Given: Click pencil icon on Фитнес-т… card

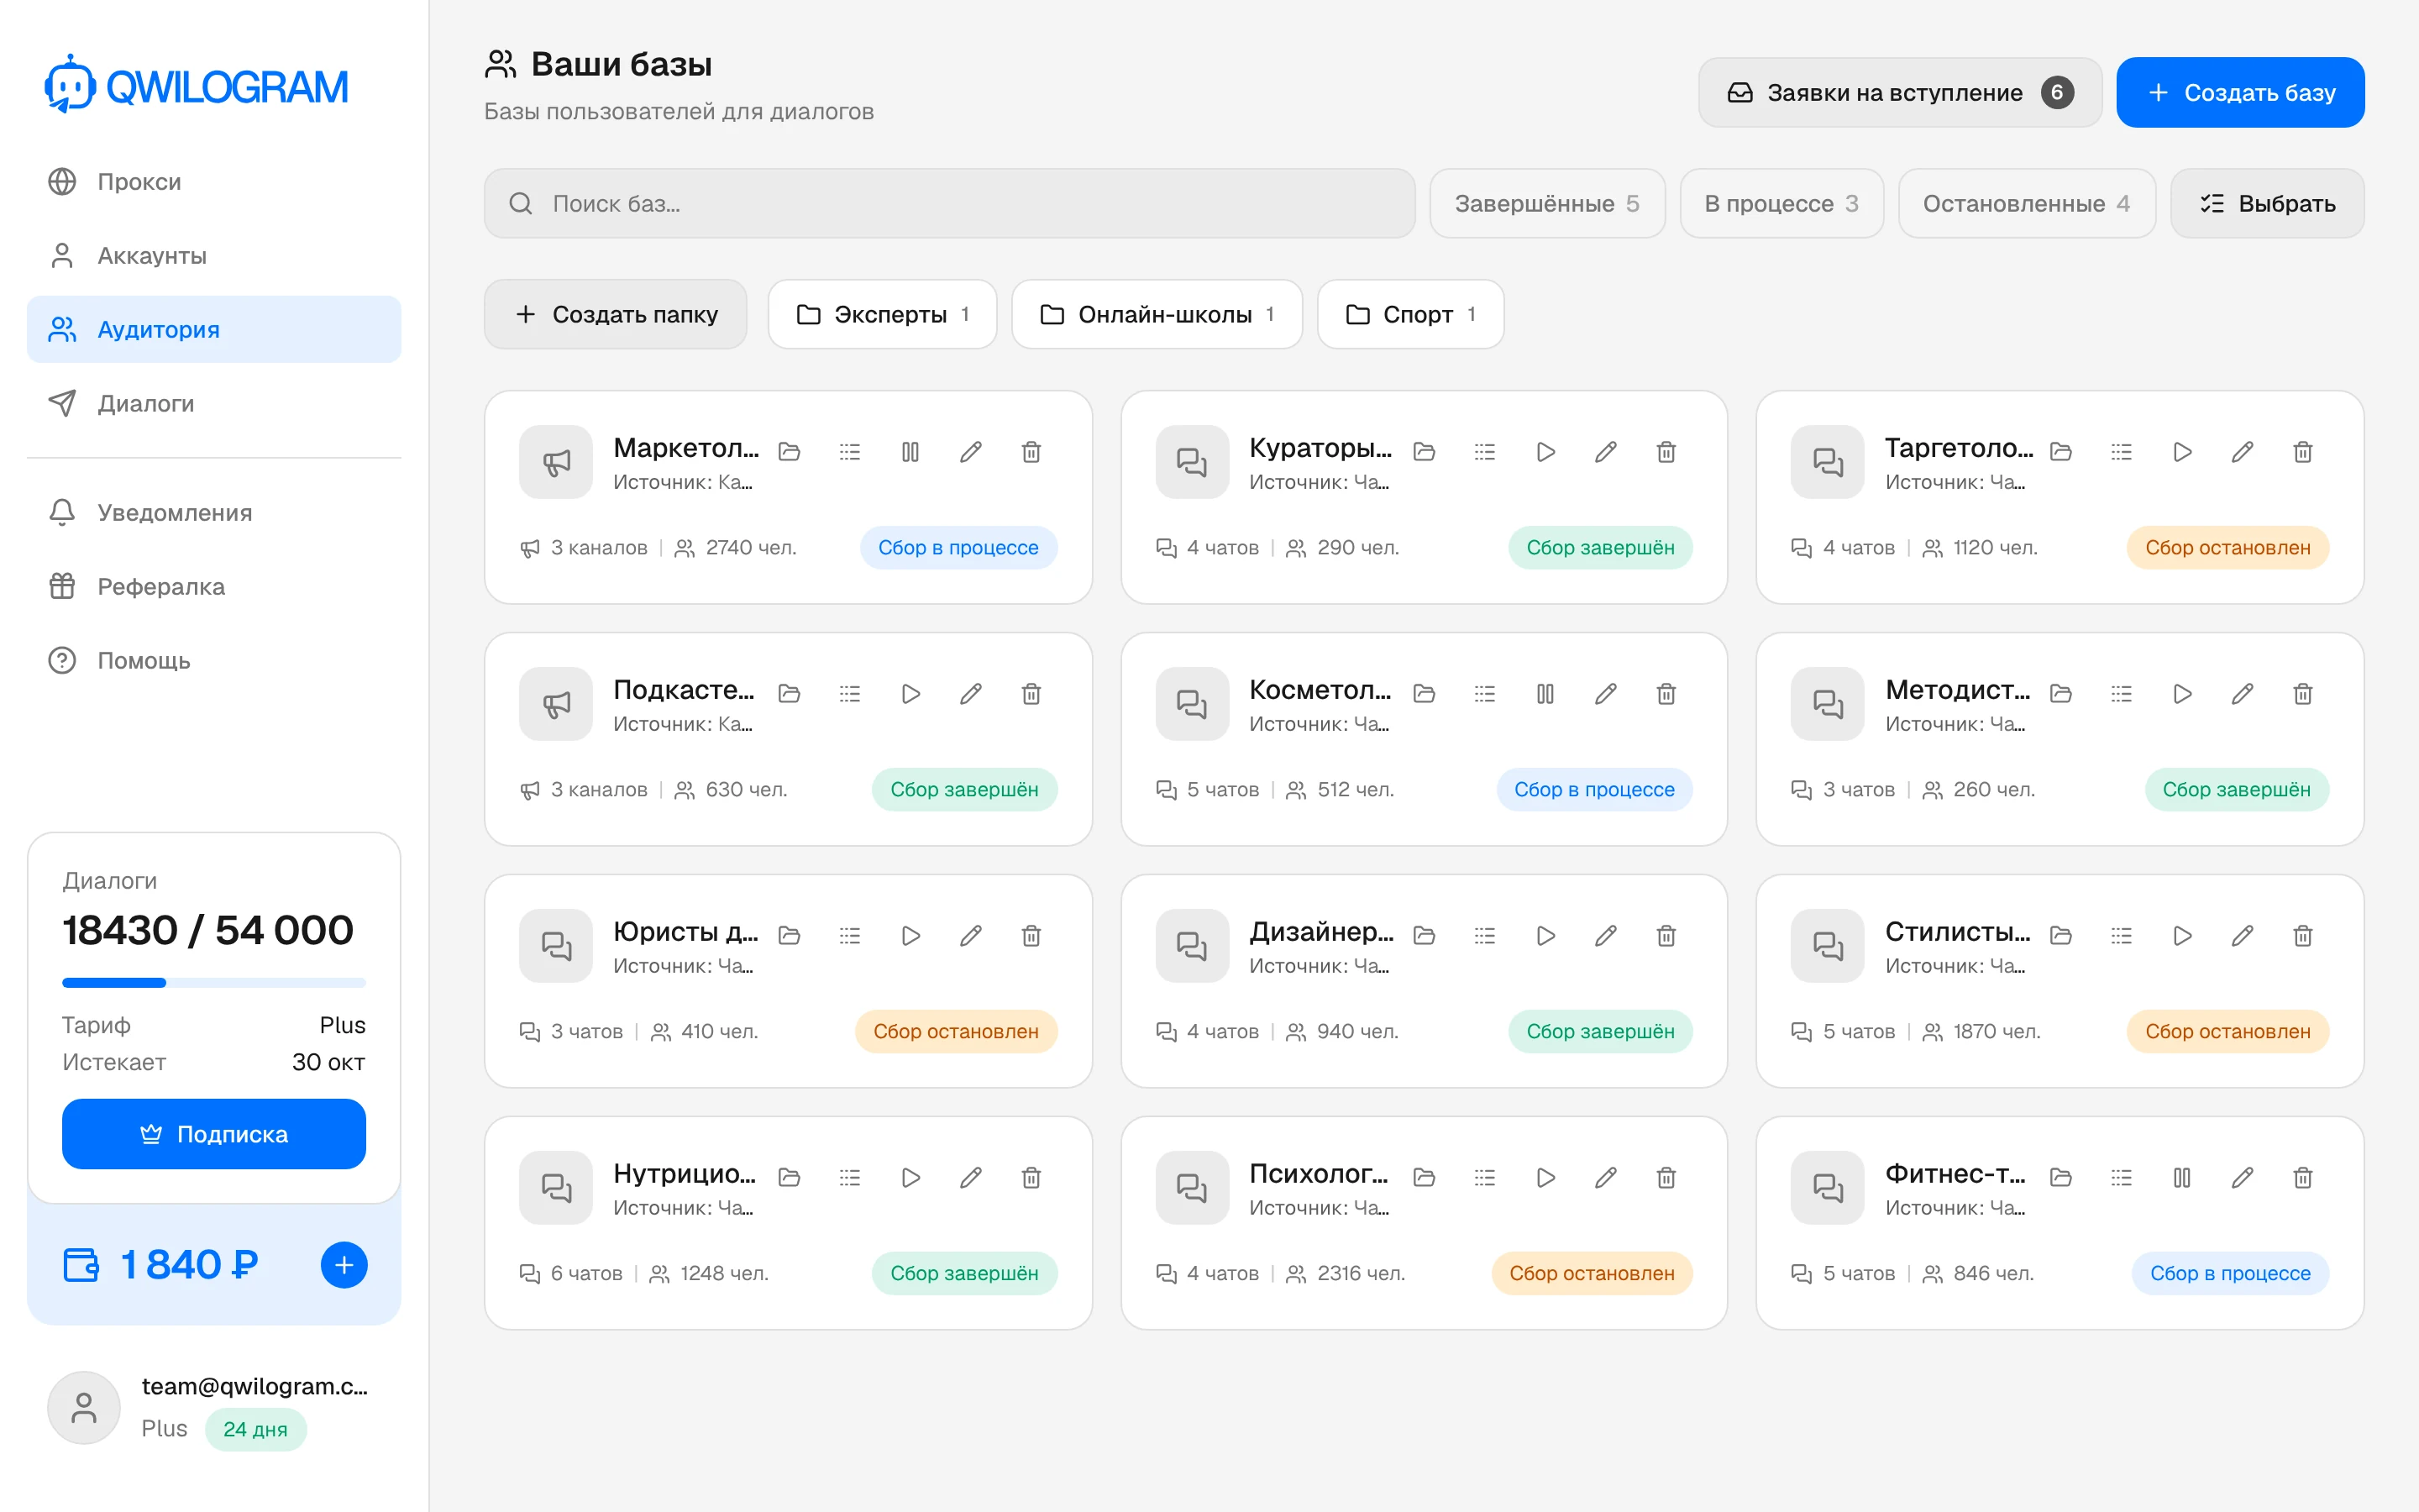Looking at the screenshot, I should click(2242, 1178).
